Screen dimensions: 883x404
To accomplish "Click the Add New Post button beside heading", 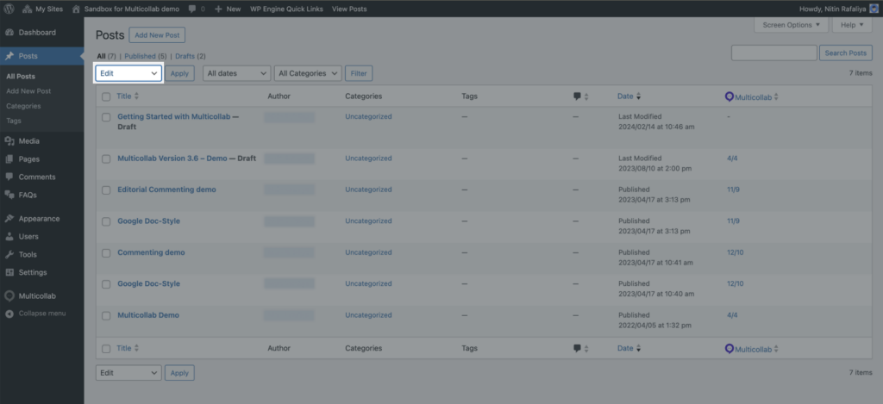I will [157, 34].
